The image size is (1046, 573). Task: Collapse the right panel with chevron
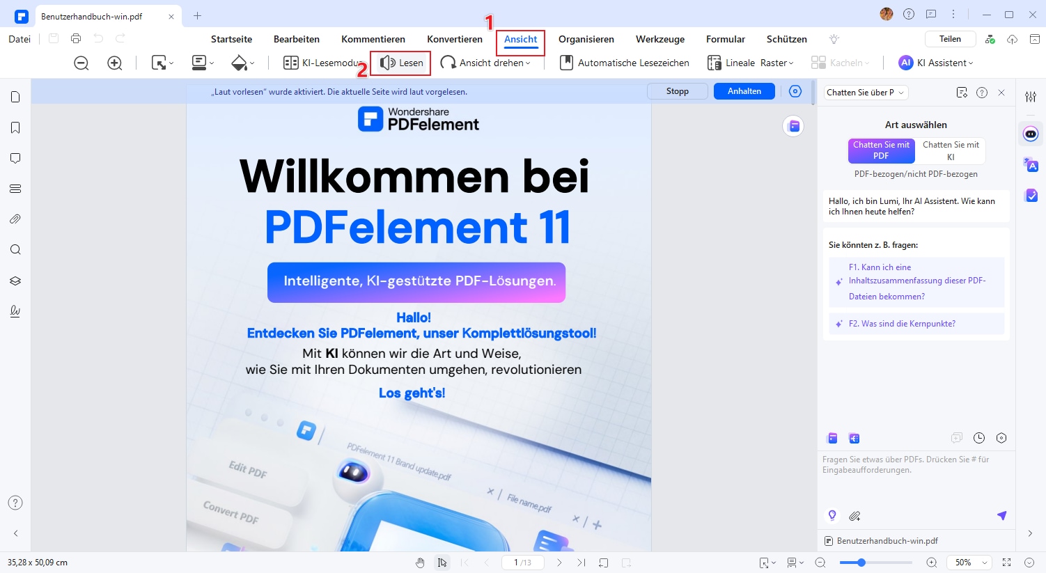(x=1030, y=533)
